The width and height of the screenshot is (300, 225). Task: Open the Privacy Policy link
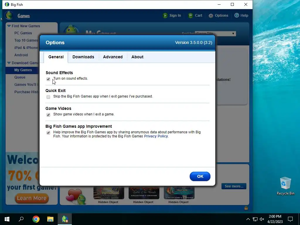(156, 136)
